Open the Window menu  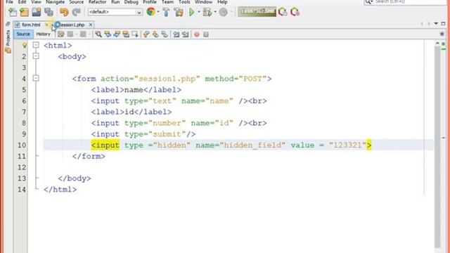pyautogui.click(x=203, y=2)
